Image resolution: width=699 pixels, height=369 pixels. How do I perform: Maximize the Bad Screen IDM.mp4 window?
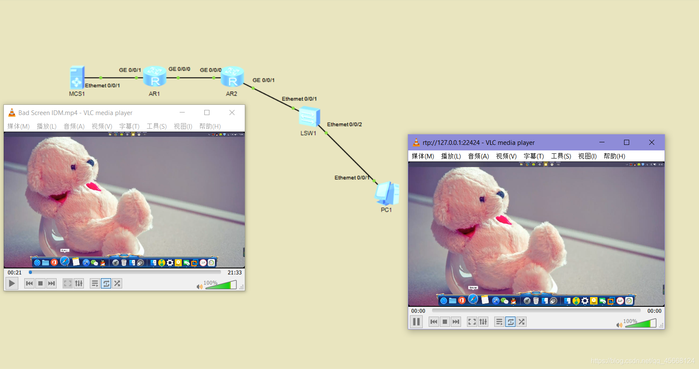pos(207,112)
